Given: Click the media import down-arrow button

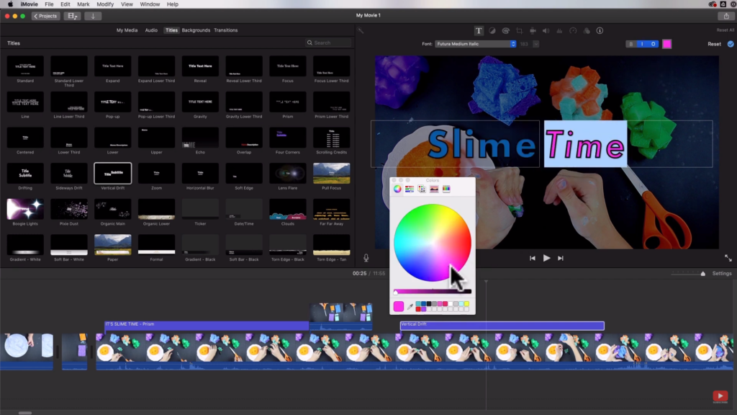Looking at the screenshot, I should [x=93, y=16].
